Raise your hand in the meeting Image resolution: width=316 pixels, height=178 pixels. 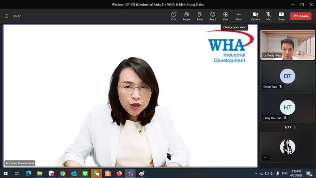tap(199, 16)
